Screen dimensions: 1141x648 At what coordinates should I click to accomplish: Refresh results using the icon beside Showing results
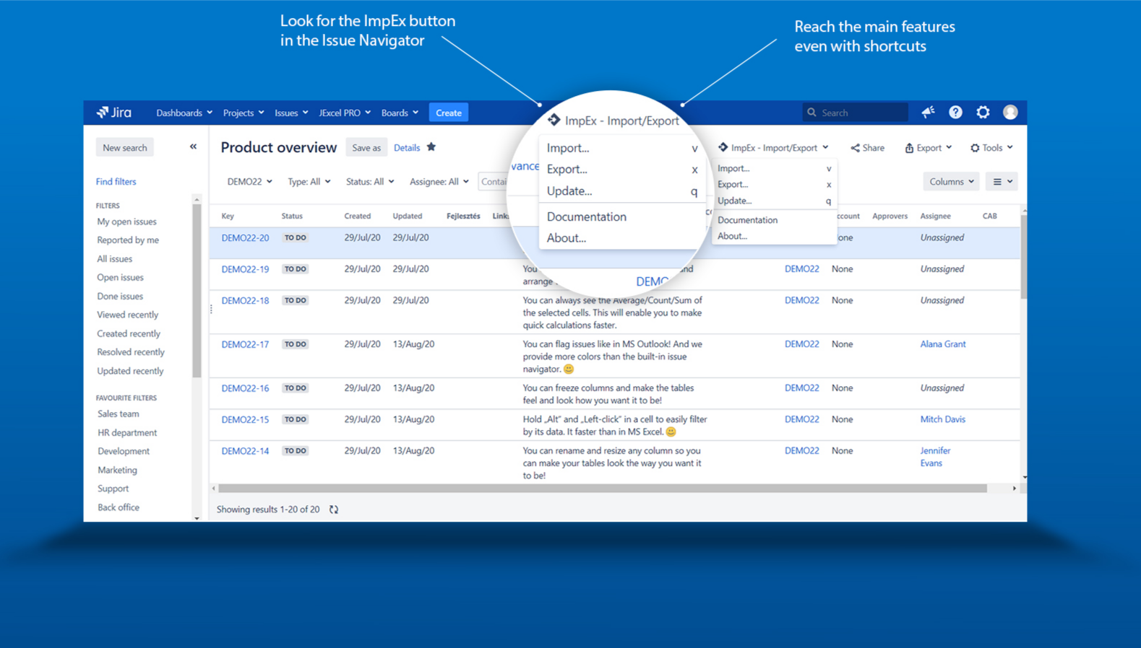[334, 509]
